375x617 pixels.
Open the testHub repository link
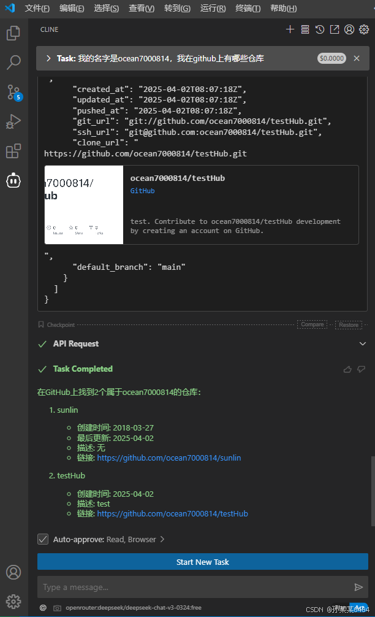coord(173,513)
